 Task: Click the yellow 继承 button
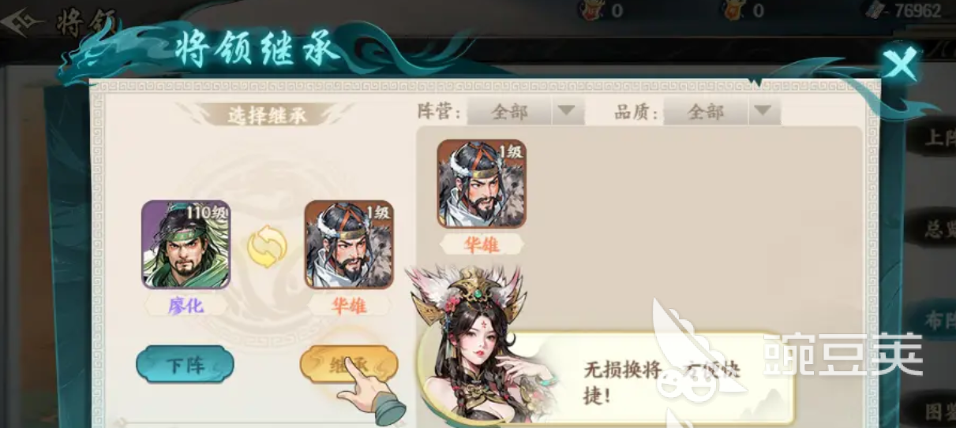348,364
